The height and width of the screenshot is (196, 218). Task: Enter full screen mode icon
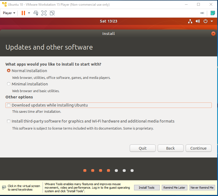[x=44, y=13]
